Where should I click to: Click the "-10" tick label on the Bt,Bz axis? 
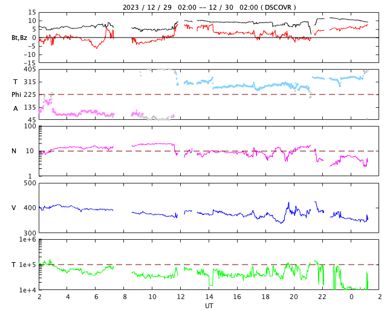pyautogui.click(x=30, y=54)
